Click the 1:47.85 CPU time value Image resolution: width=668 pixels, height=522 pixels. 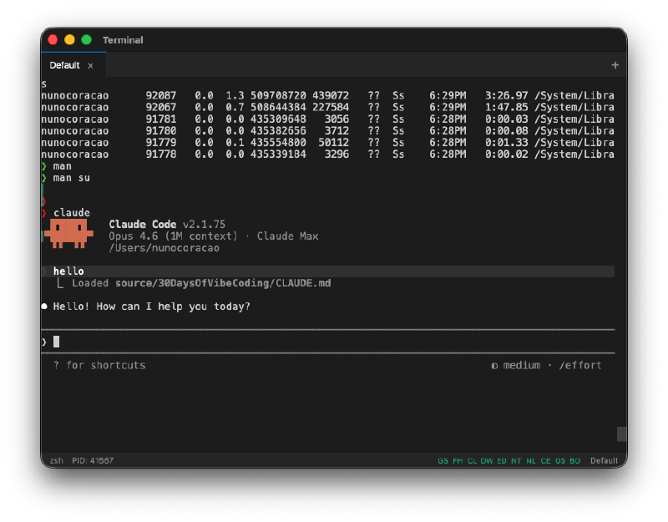tap(506, 108)
